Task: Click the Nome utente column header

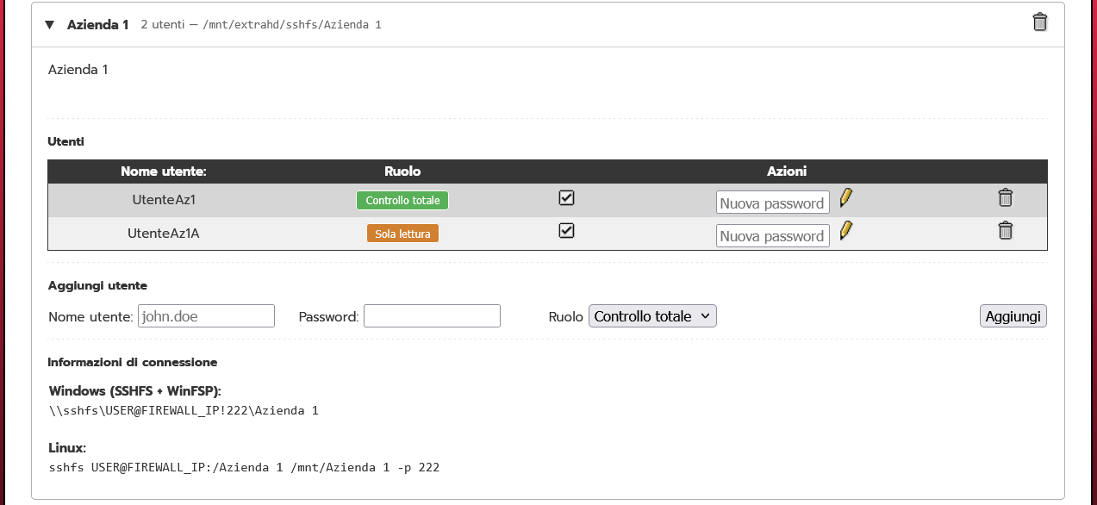Action: pos(163,171)
